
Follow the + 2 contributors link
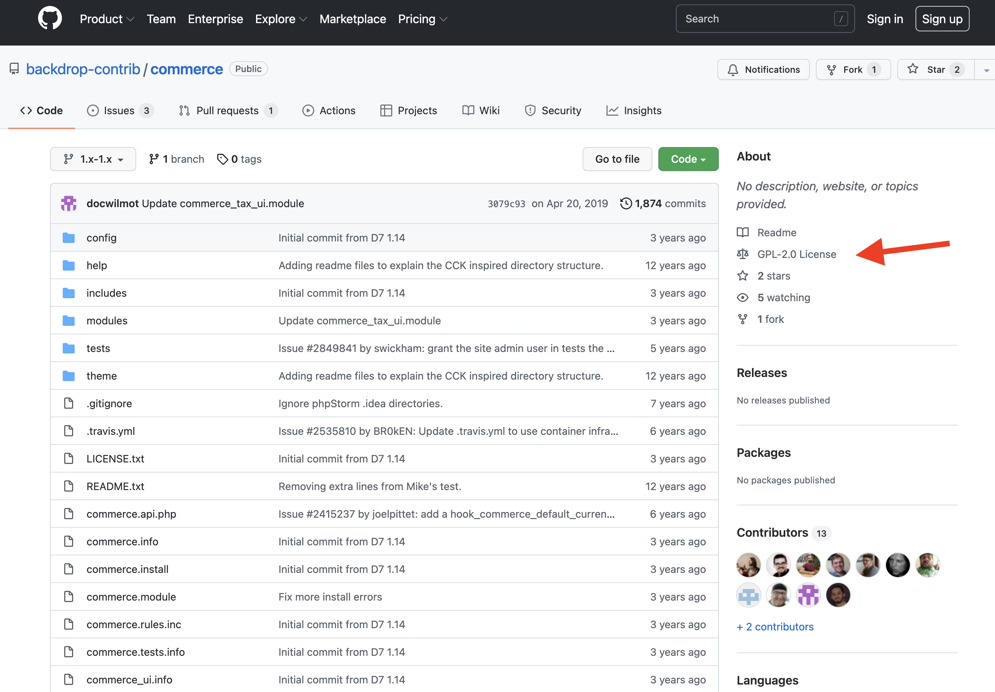coord(775,627)
